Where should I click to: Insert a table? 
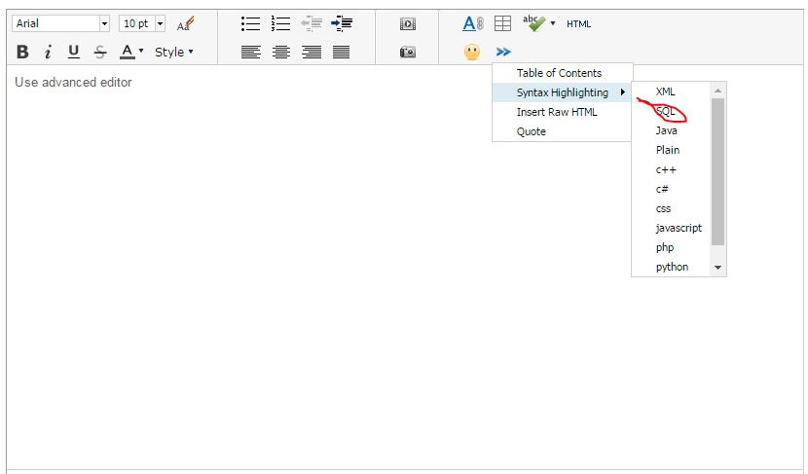pyautogui.click(x=502, y=23)
